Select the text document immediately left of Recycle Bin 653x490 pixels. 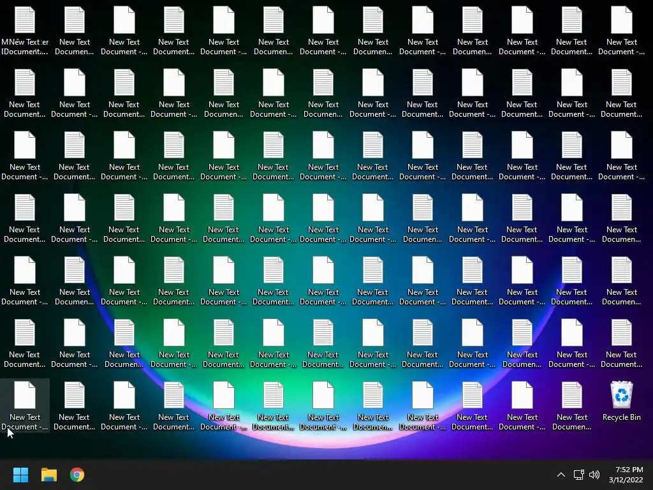(572, 405)
